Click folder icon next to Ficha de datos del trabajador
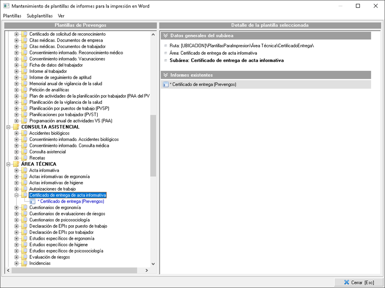 24,65
